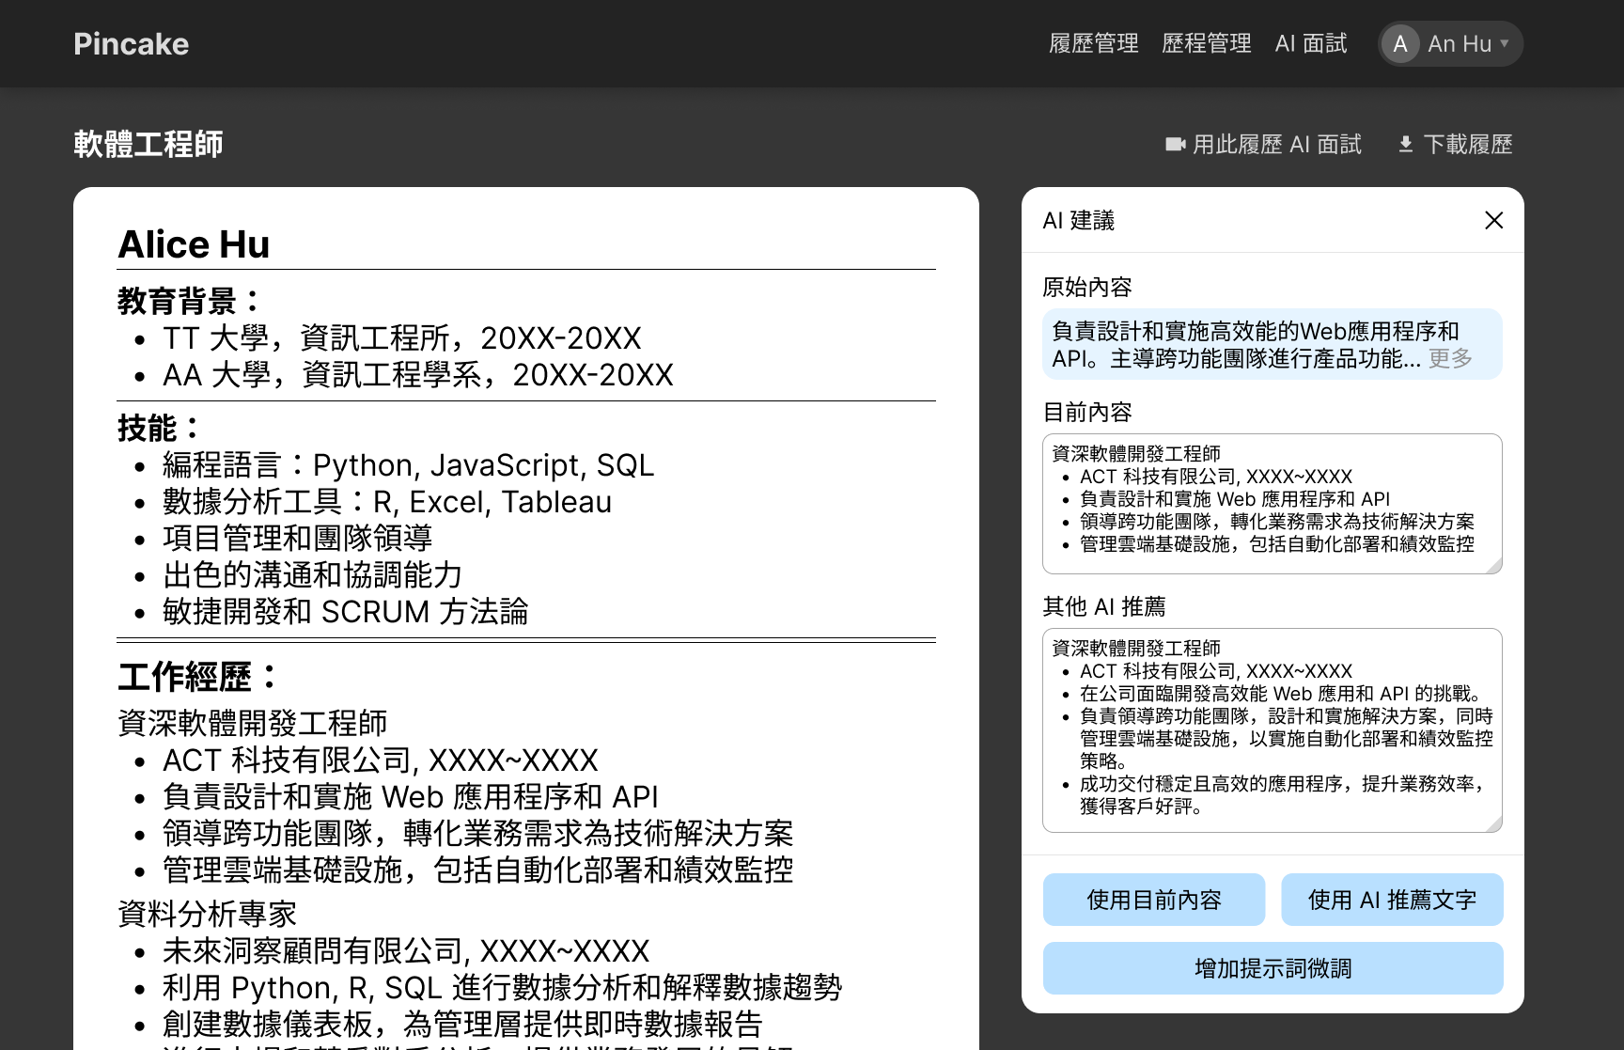This screenshot has height=1050, width=1624.
Task: Grab the resize handle of 其他 AI 推薦 box
Action: click(x=1494, y=824)
